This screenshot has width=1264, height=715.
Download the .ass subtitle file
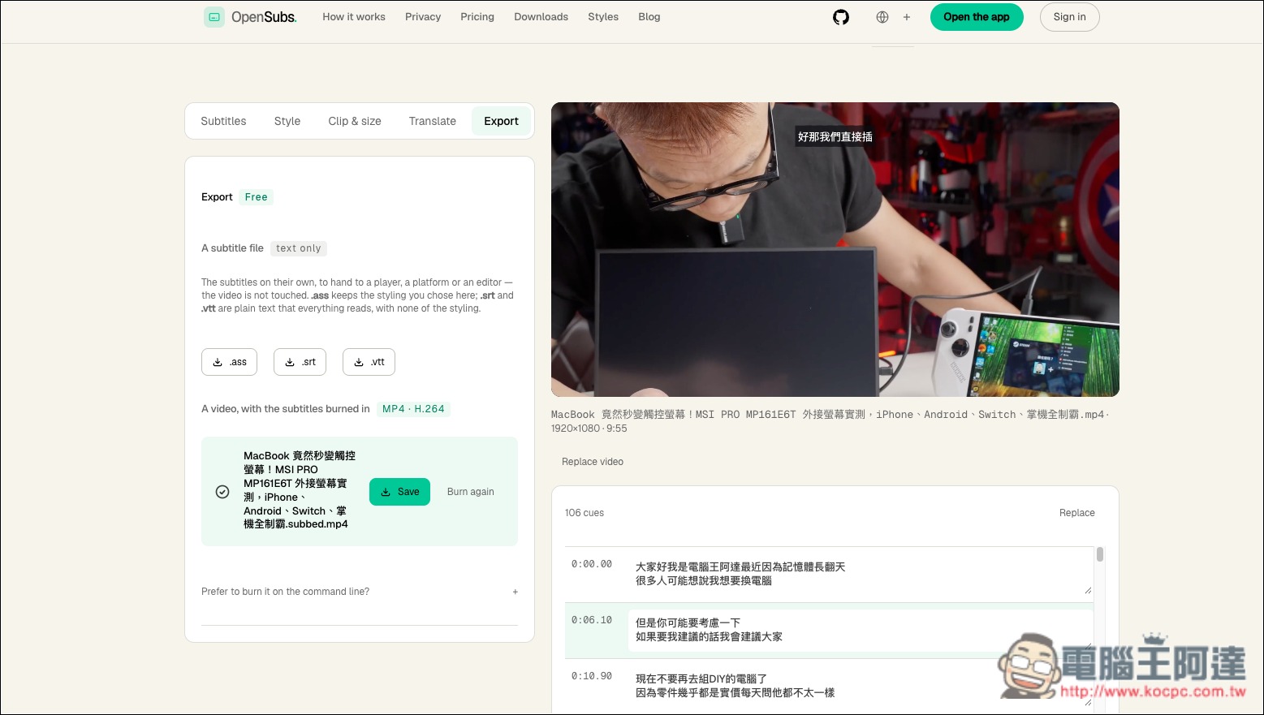click(x=229, y=362)
